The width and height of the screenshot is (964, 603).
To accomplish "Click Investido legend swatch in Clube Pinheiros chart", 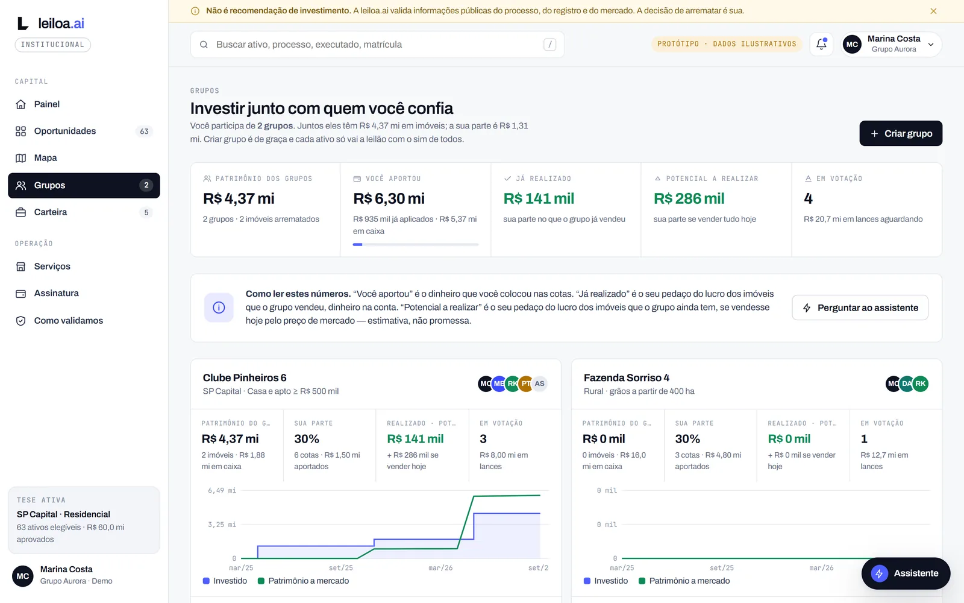I will 206,581.
